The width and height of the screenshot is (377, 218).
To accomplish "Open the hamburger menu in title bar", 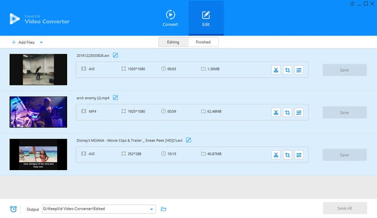I will click(x=352, y=4).
